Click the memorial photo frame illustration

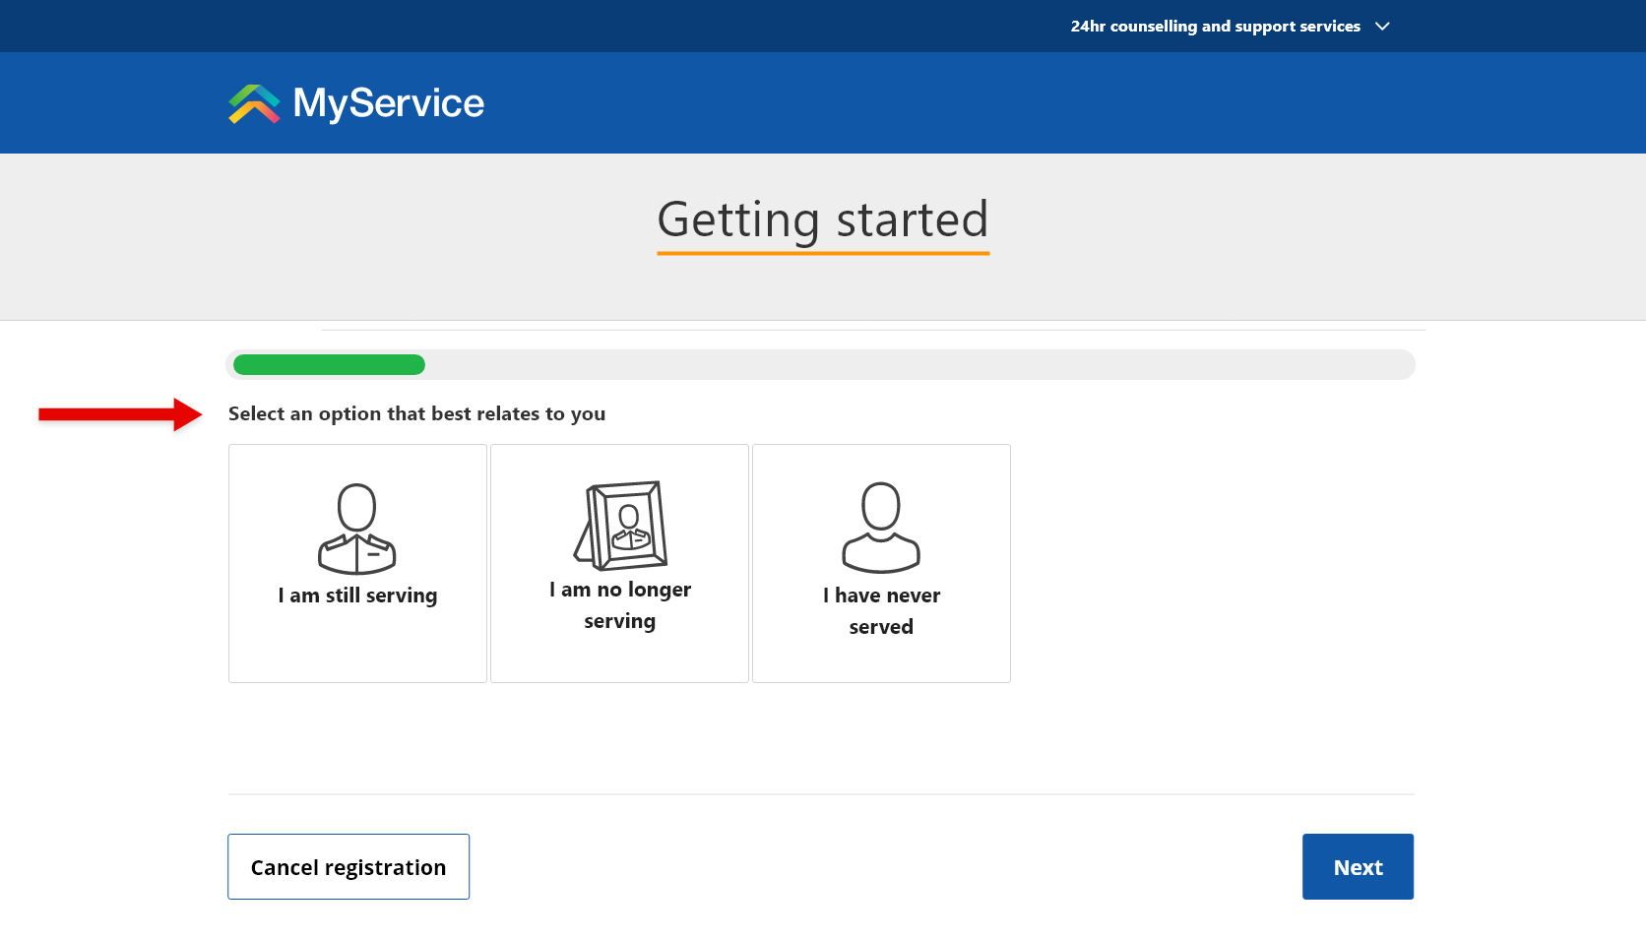click(x=619, y=527)
